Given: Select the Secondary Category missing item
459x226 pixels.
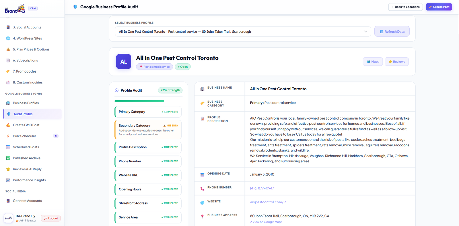Looking at the screenshot, I should coord(148,130).
